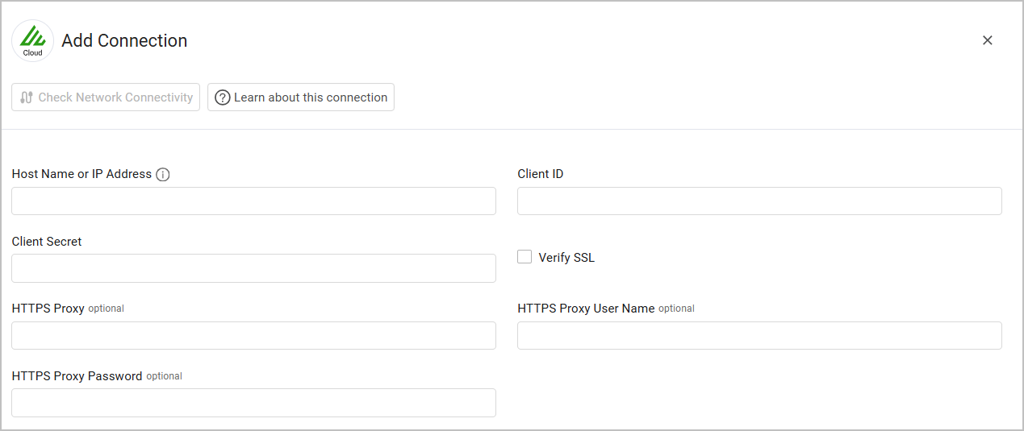The image size is (1024, 431).
Task: Click the HTTPS Proxy input field
Action: pos(253,335)
